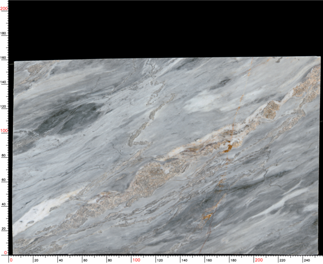323x264 pixels.
Task: Click the 140 label on the left ruler
Action: pyautogui.click(x=3, y=82)
